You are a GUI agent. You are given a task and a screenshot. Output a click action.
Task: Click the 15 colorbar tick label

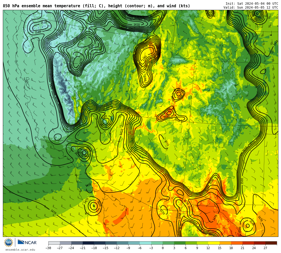[x=220, y=248]
